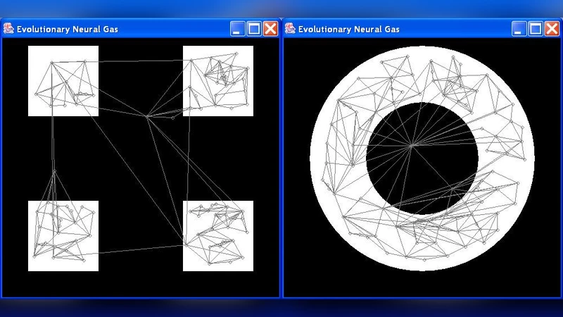Viewport: 563px width, 317px height.
Task: Select the right window's title bar text
Action: [x=348, y=29]
